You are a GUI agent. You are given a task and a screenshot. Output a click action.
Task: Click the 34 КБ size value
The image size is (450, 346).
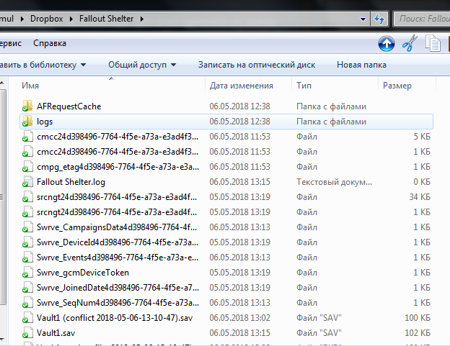click(x=420, y=197)
